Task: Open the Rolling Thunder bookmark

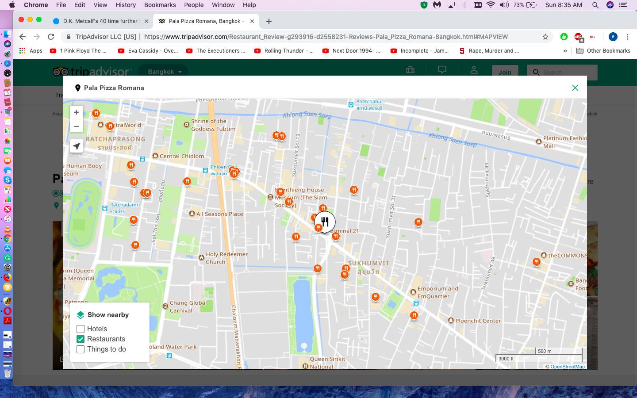Action: (x=284, y=51)
